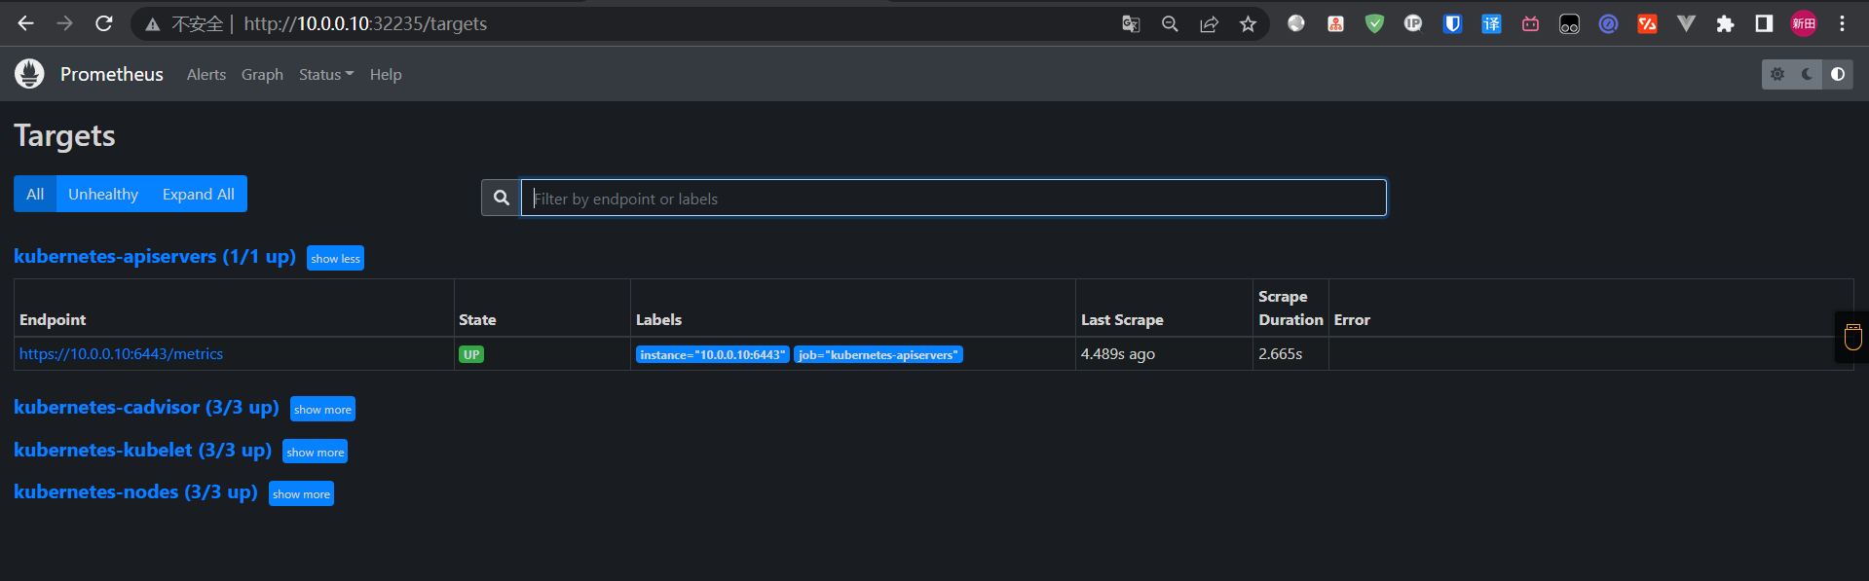Reload the page with the refresh icon
Image resolution: width=1869 pixels, height=581 pixels.
104,23
